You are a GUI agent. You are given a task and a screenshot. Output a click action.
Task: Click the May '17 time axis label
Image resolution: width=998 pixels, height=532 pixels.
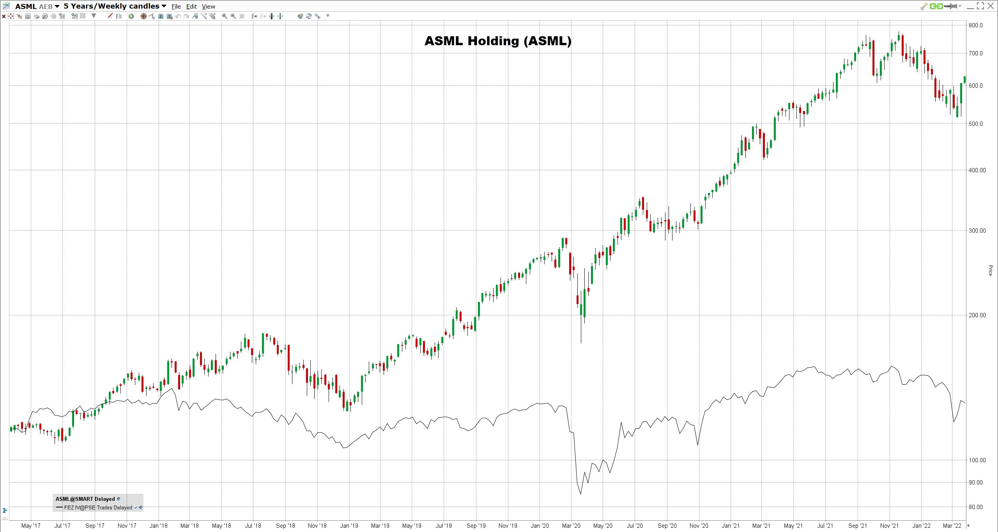[31, 526]
